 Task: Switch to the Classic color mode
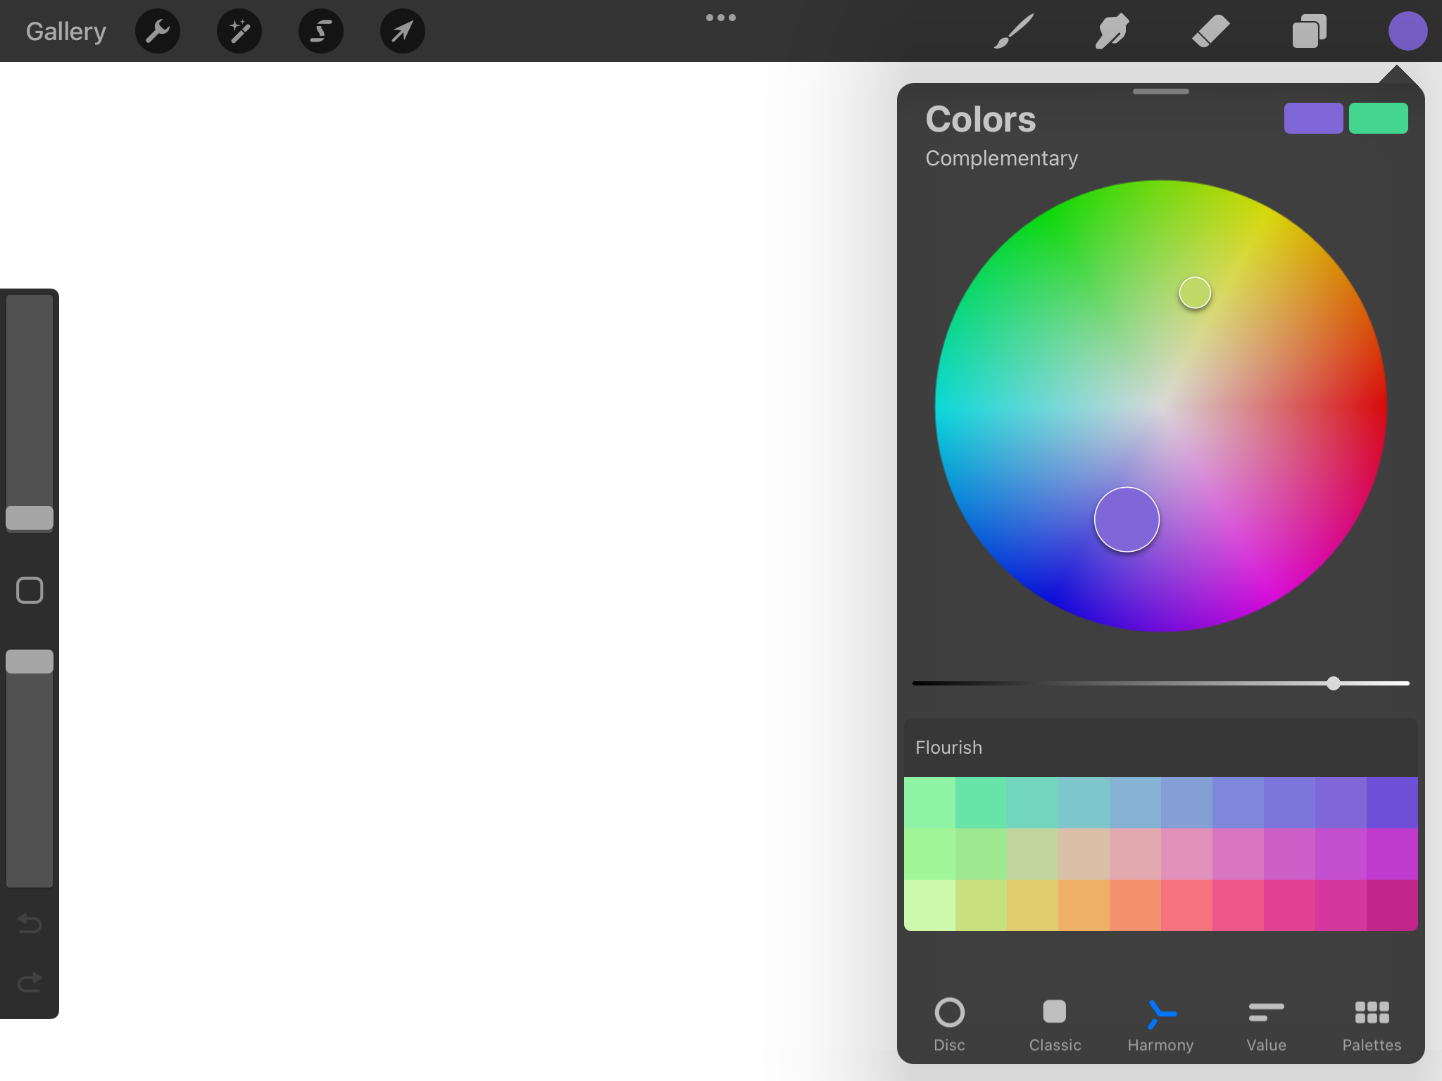point(1054,1024)
